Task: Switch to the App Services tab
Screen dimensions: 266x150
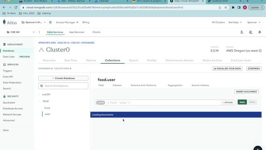Action: point(76,32)
